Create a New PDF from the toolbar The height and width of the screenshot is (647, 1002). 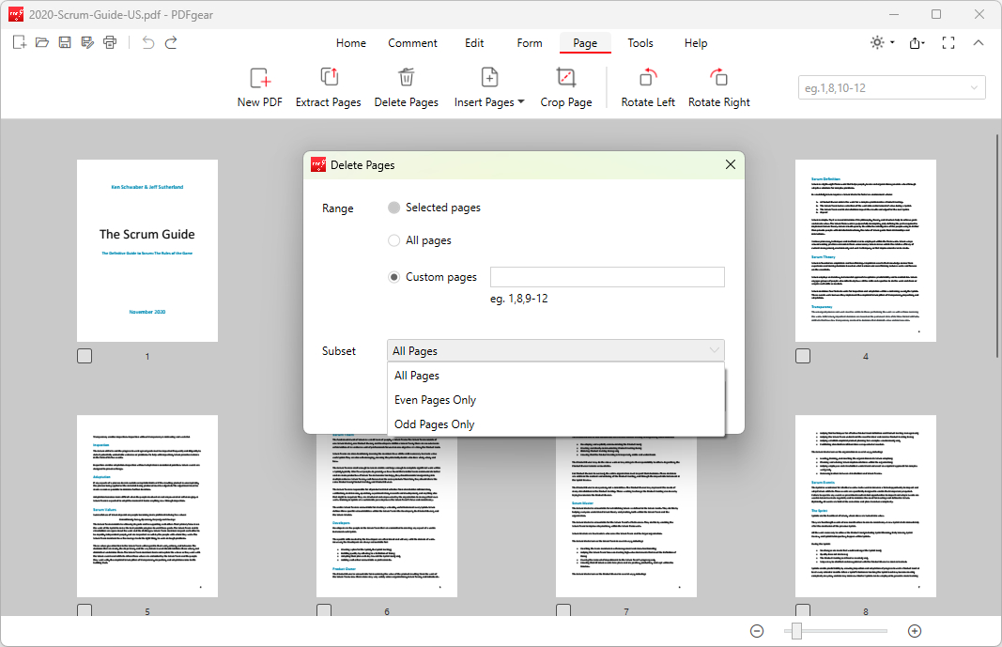coord(259,86)
